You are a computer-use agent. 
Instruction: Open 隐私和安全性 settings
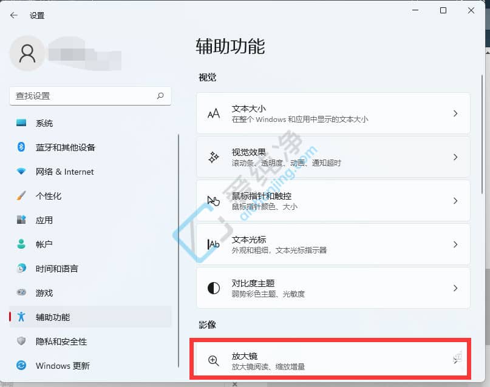[90, 341]
